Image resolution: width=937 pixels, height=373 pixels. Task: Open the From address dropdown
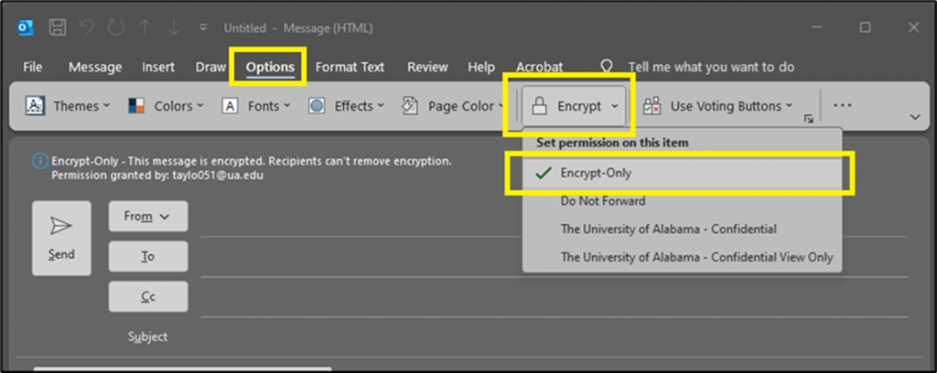147,217
